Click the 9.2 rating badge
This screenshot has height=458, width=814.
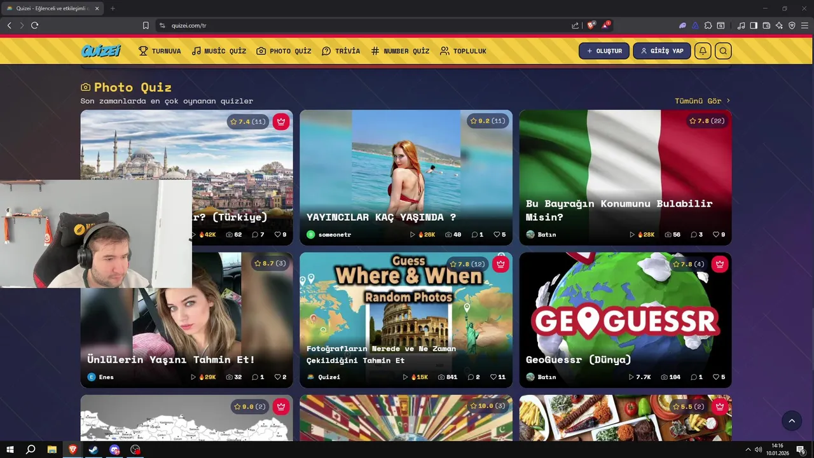click(488, 121)
